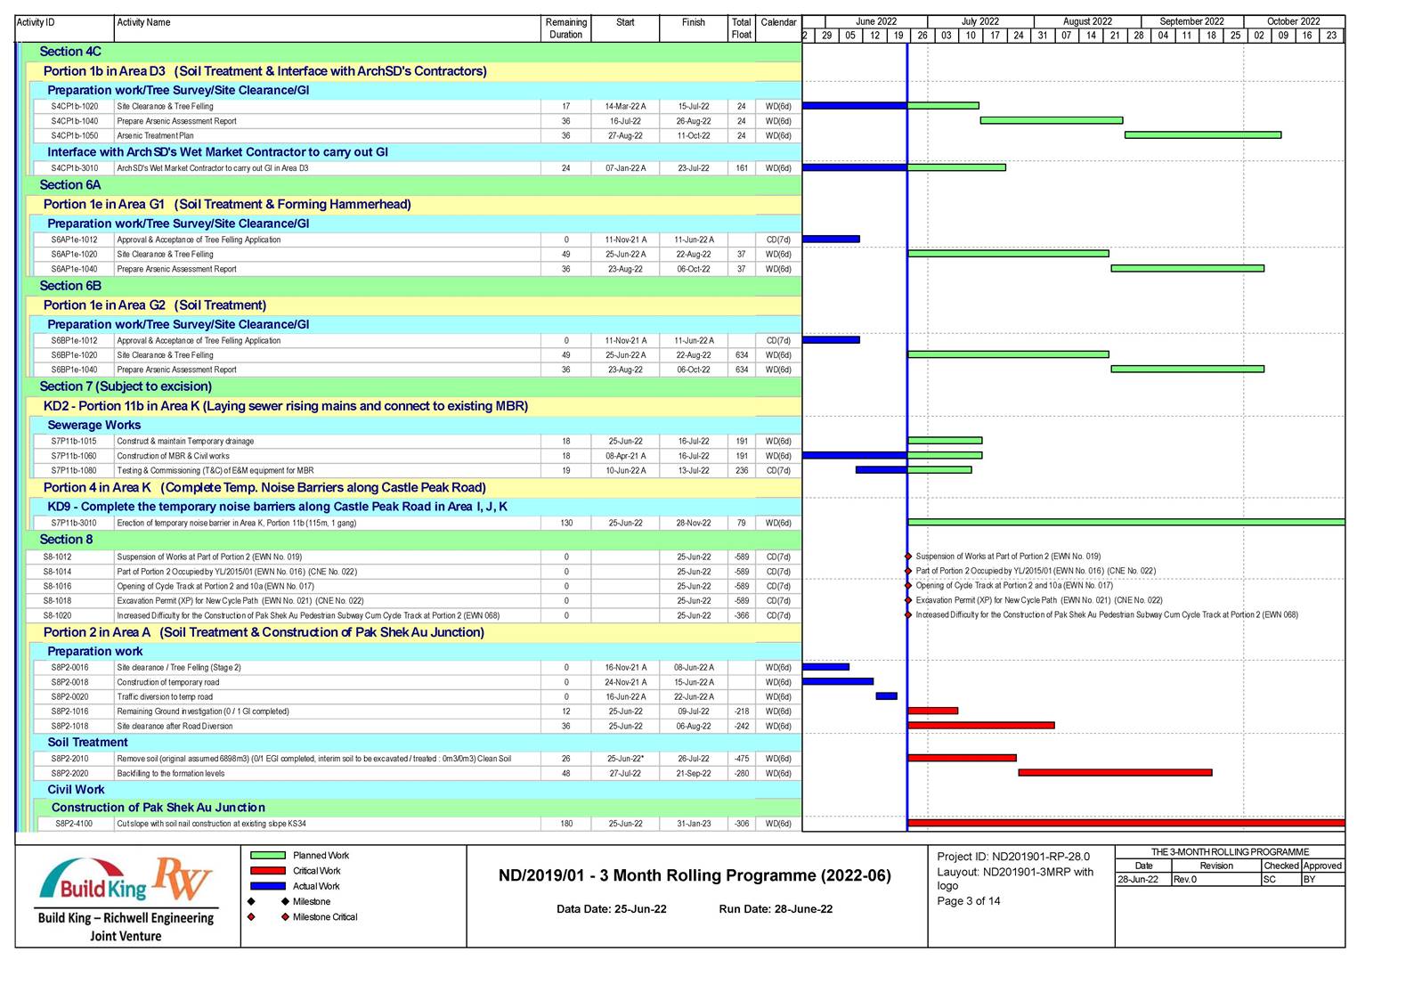
Task: Click red bar for Backfilling to the formation levels
Action: (1115, 773)
